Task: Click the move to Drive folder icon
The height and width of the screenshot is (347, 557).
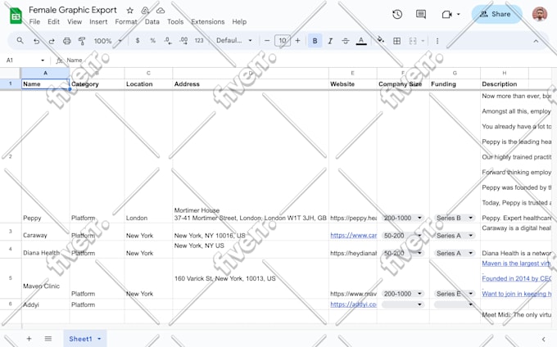Action: coord(145,11)
